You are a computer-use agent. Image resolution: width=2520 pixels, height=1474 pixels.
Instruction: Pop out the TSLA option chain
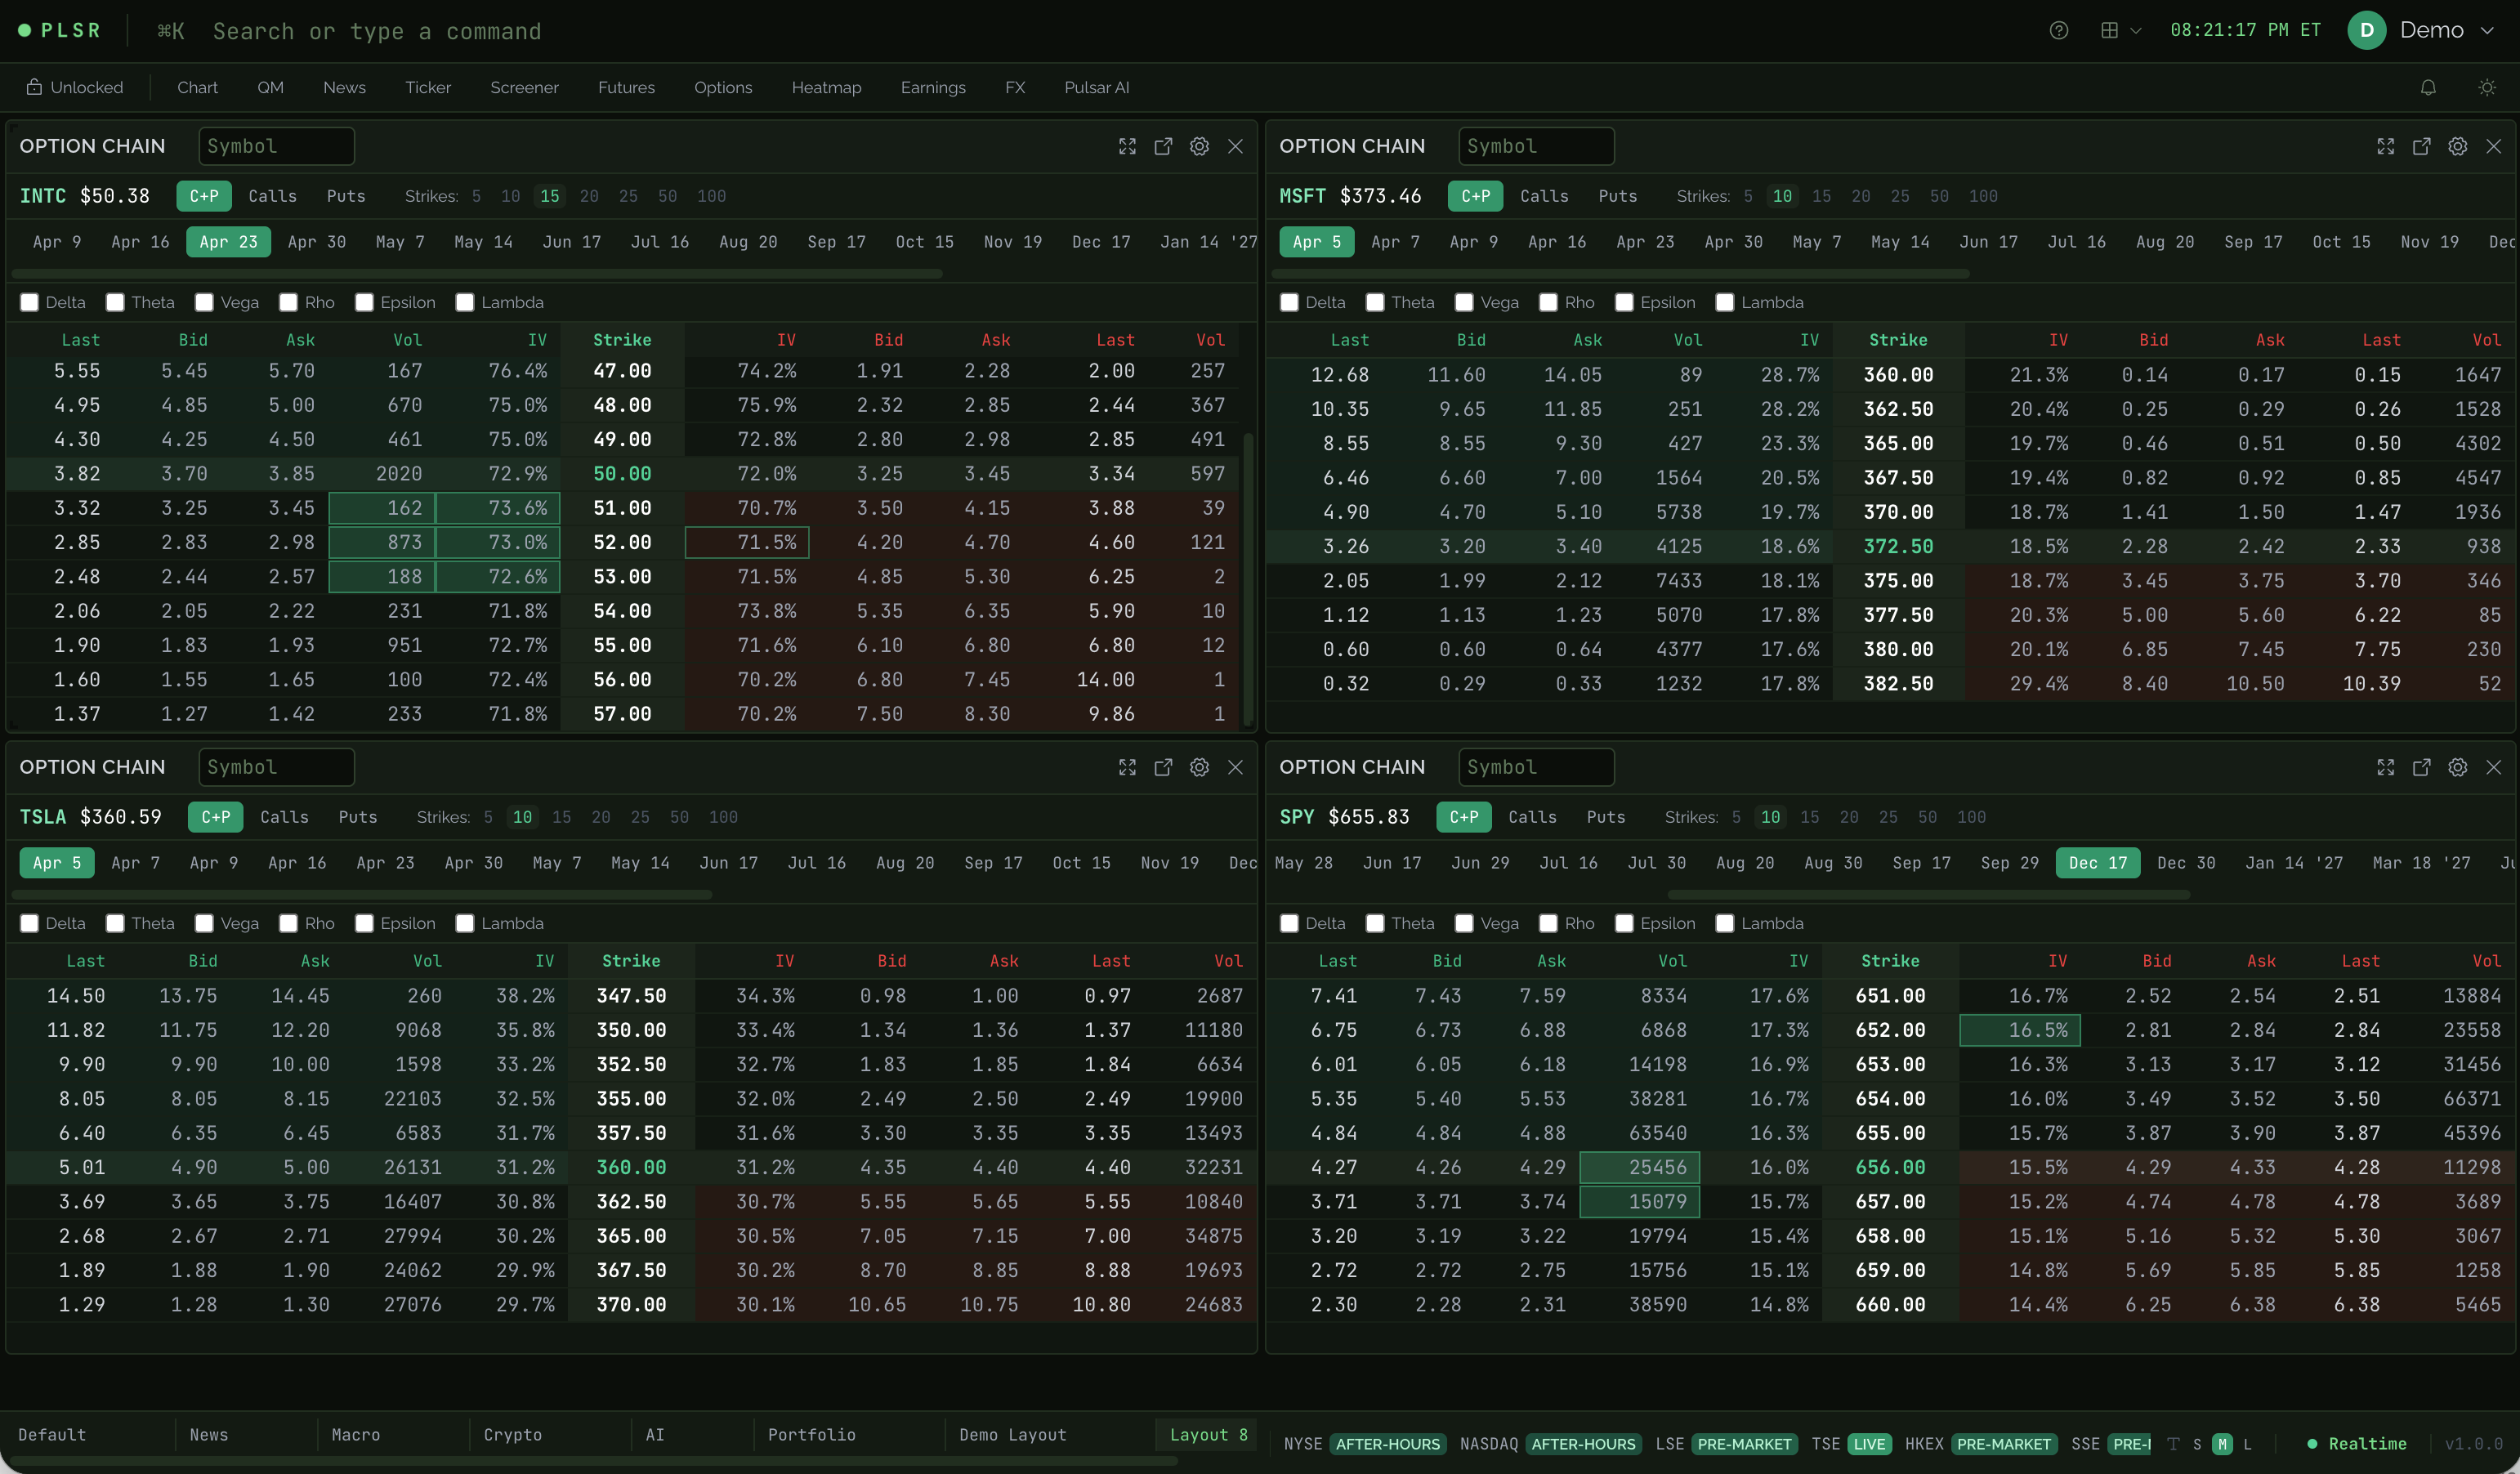pos(1163,767)
